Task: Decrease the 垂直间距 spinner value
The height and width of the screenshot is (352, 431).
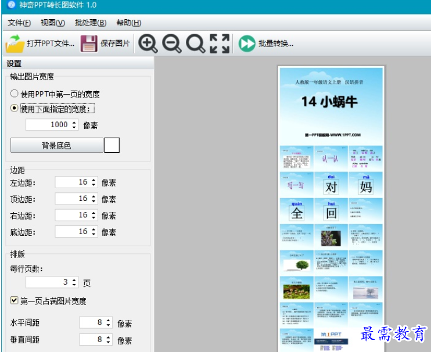Action: pyautogui.click(x=108, y=342)
